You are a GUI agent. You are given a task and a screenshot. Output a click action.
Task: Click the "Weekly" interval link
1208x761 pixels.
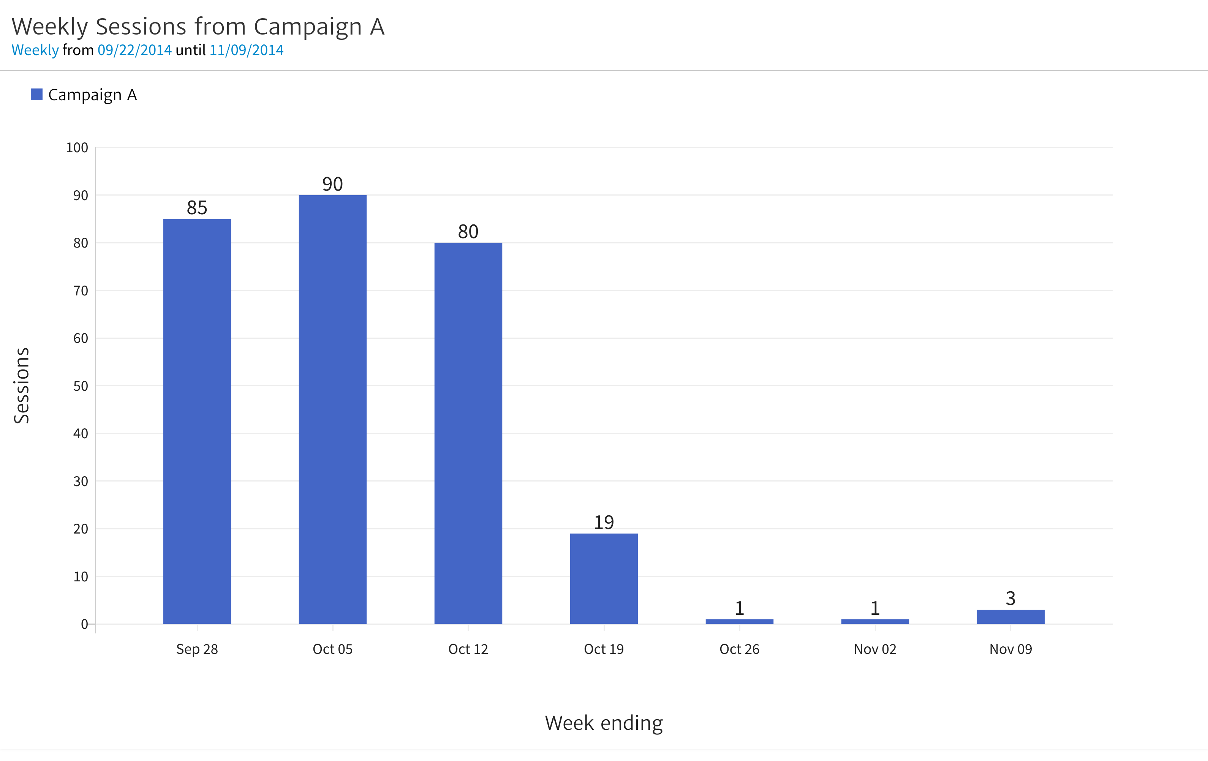coord(35,50)
